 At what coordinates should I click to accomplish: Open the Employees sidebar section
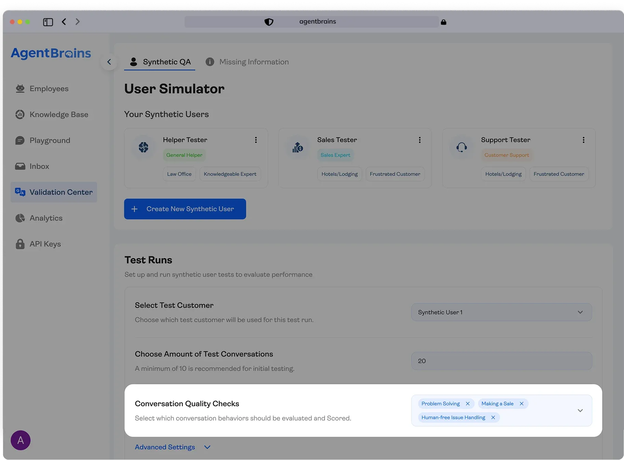49,89
